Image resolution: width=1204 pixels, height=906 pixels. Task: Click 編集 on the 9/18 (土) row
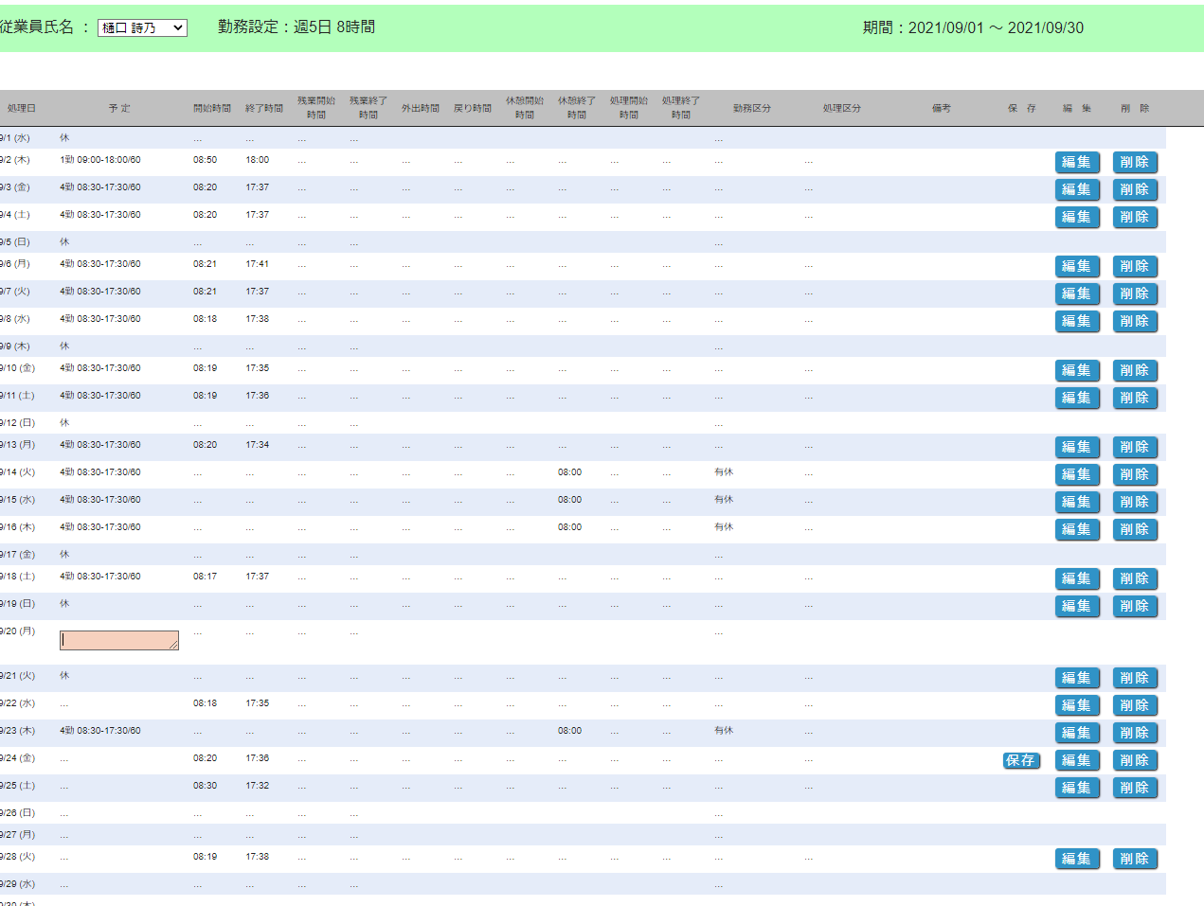[x=1077, y=578]
